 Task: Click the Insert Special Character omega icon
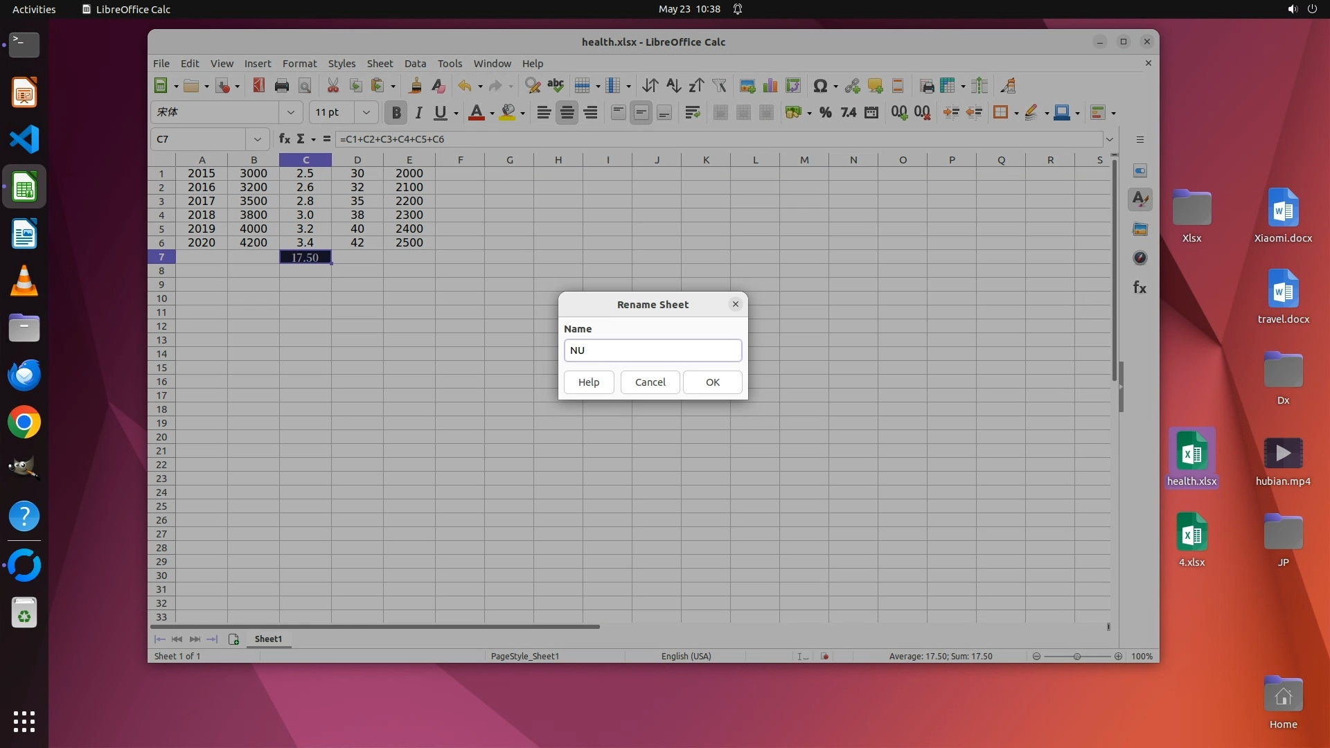(820, 86)
